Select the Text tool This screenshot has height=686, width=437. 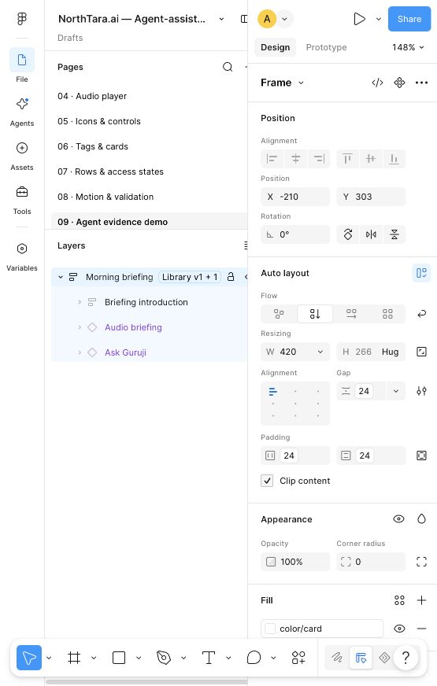coord(209,658)
